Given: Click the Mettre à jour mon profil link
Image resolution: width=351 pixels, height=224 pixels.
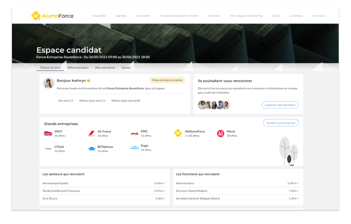Looking at the screenshot, I should pos(126,101).
